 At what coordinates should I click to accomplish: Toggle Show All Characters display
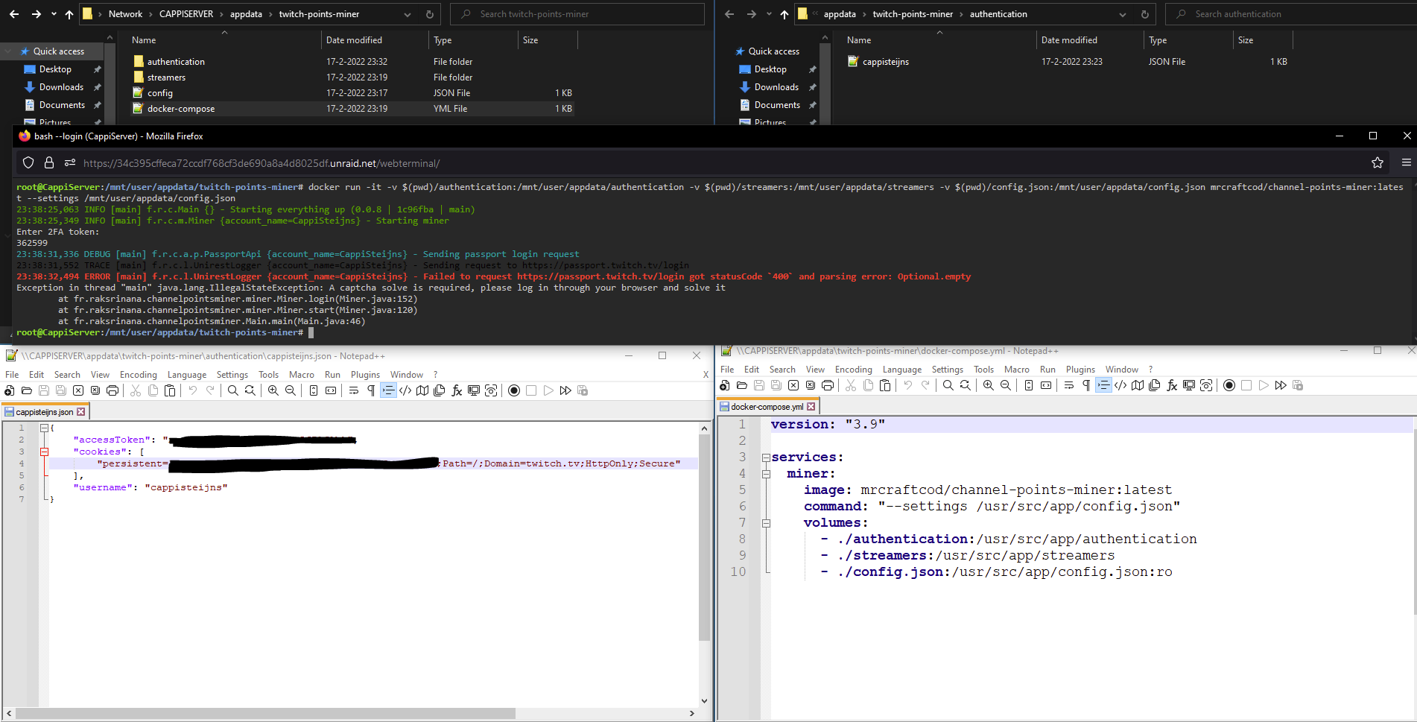coord(370,390)
